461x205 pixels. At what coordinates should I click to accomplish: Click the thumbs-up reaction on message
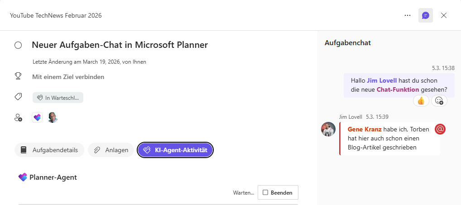pyautogui.click(x=421, y=101)
